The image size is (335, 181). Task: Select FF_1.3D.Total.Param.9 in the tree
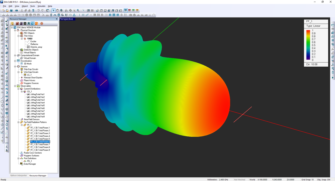click(40, 150)
